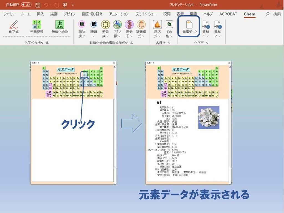
Task: Click the save floppy disk icon
Action: pyautogui.click(x=38, y=5)
